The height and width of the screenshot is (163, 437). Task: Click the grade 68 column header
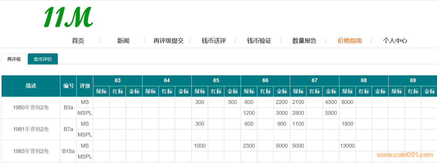[x=364, y=80]
